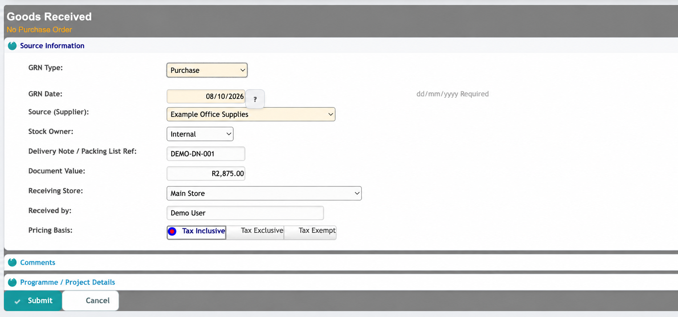Select the Tax Exempt pricing basis
The width and height of the screenshot is (678, 317).
point(310,232)
